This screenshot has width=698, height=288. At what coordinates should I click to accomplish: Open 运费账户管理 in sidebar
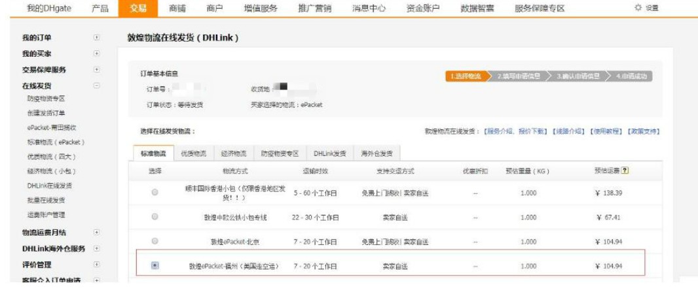click(46, 216)
